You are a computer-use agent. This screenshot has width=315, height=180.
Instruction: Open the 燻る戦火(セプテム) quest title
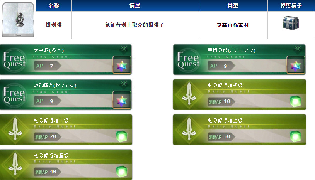click(x=55, y=86)
